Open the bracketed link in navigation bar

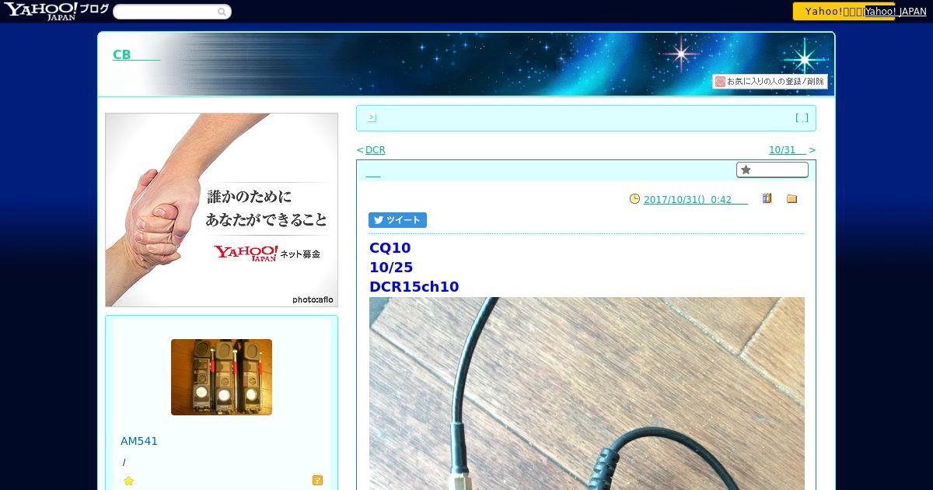(802, 118)
